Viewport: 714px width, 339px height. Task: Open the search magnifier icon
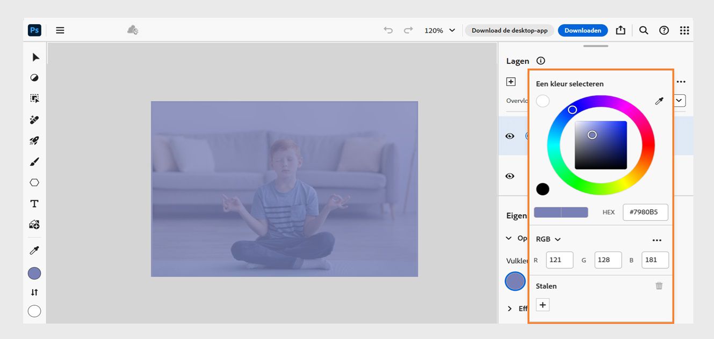click(x=644, y=31)
